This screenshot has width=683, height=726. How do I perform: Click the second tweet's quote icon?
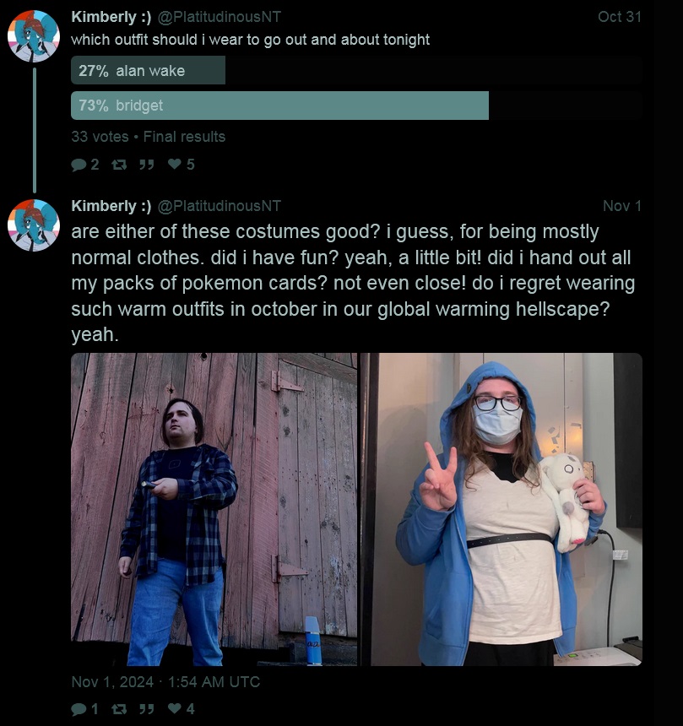point(147,709)
